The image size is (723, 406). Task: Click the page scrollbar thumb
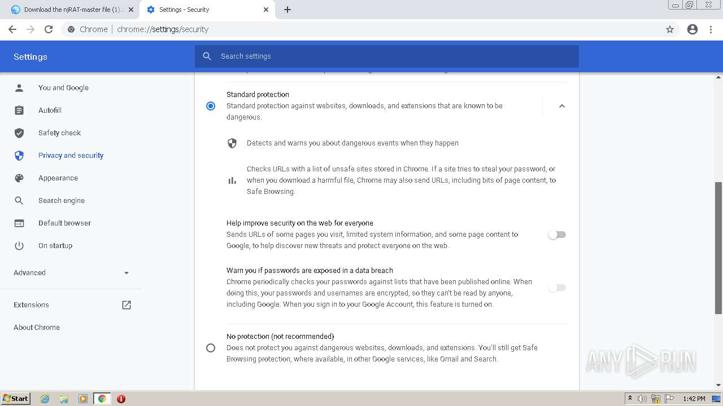tap(718, 248)
